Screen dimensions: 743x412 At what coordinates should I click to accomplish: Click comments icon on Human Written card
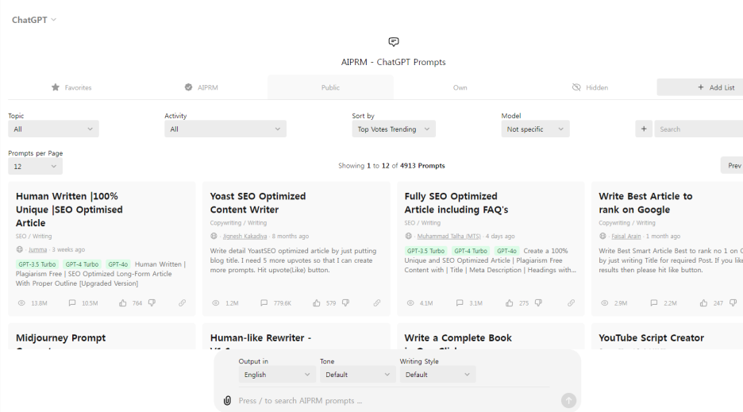[x=72, y=303]
